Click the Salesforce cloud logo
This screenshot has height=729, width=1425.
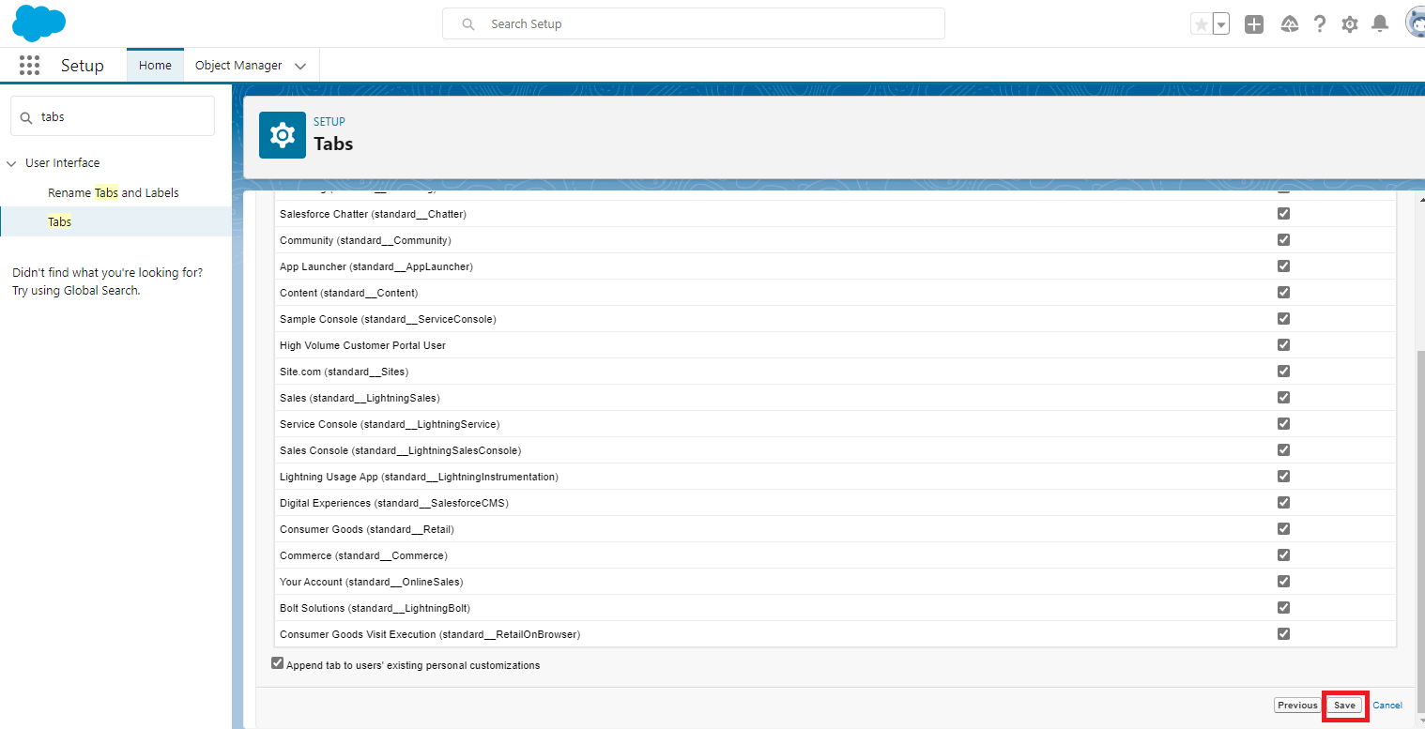38,23
